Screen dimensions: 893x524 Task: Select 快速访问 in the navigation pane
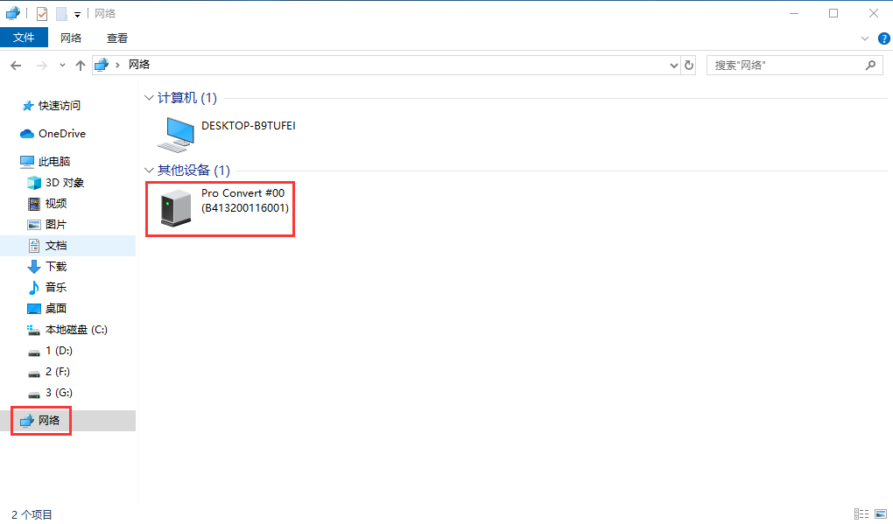pos(59,105)
